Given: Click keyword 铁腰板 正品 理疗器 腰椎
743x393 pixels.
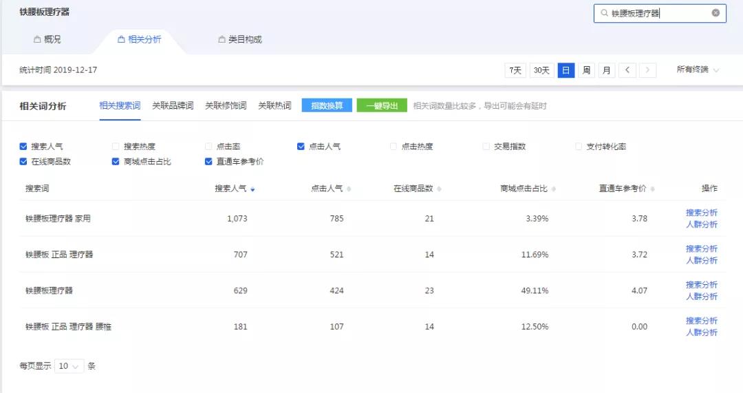Looking at the screenshot, I should tap(68, 327).
